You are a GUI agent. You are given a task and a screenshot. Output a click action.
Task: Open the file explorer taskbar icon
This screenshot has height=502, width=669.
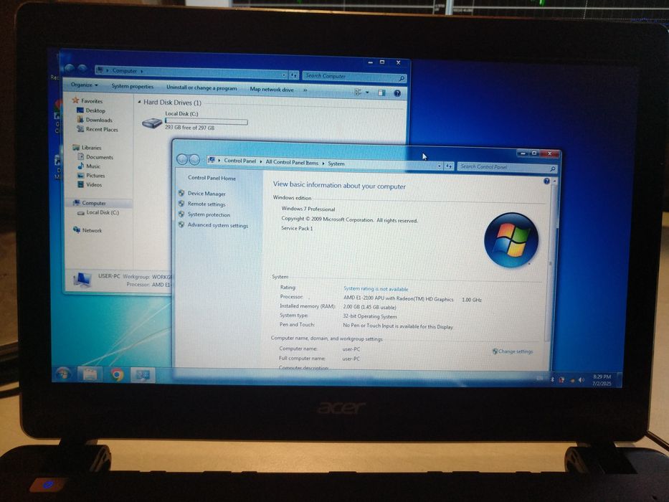coord(90,374)
